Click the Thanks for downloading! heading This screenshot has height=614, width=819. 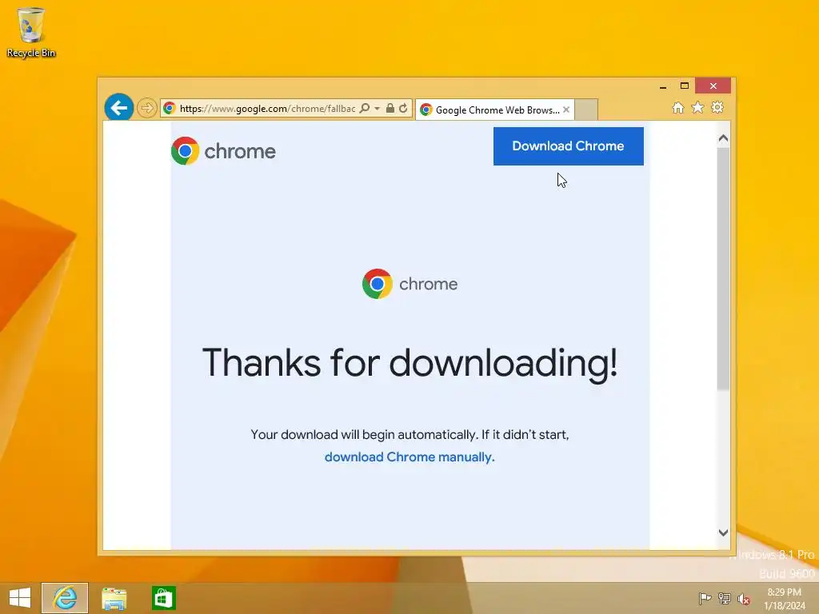tap(410, 362)
